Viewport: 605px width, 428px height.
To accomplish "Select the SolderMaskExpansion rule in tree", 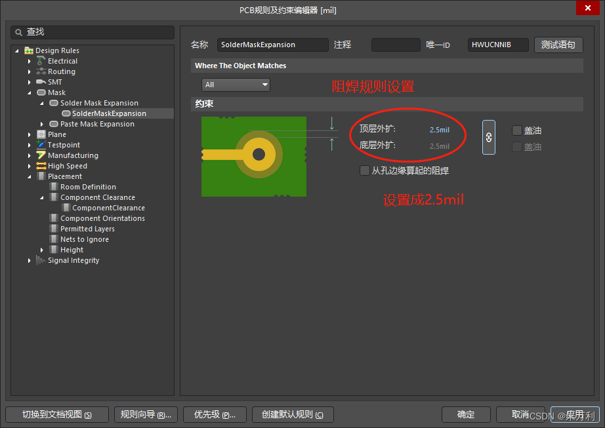I will pos(109,113).
